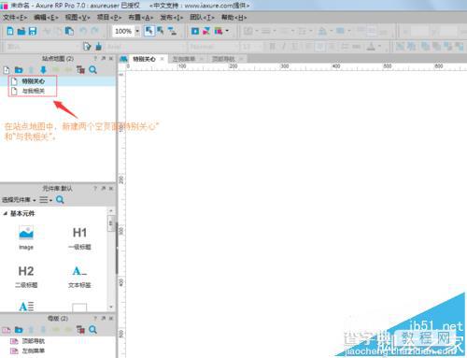This screenshot has width=467, height=358.
Task: Click the Paste clipboard icon
Action: pyautogui.click(x=69, y=31)
